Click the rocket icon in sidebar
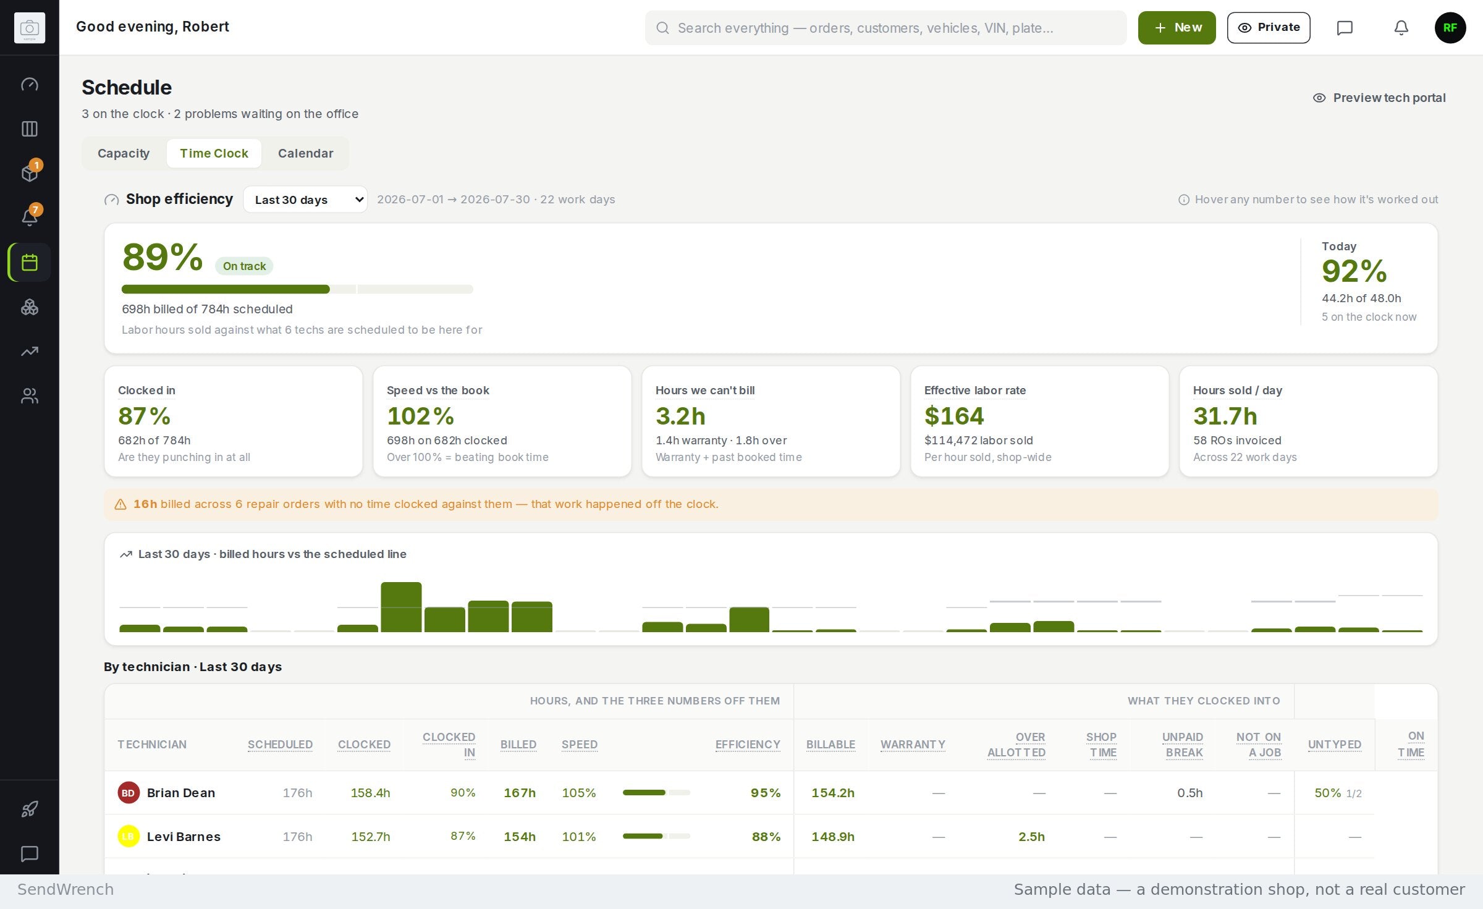This screenshot has width=1483, height=909. pyautogui.click(x=30, y=809)
